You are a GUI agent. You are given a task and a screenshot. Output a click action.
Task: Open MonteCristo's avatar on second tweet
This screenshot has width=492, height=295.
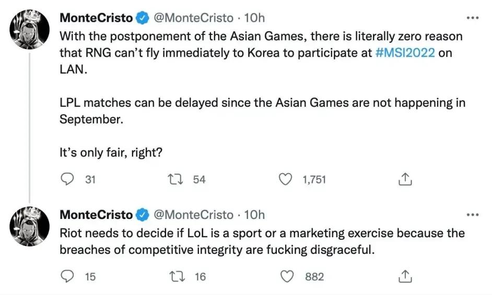pyautogui.click(x=30, y=226)
